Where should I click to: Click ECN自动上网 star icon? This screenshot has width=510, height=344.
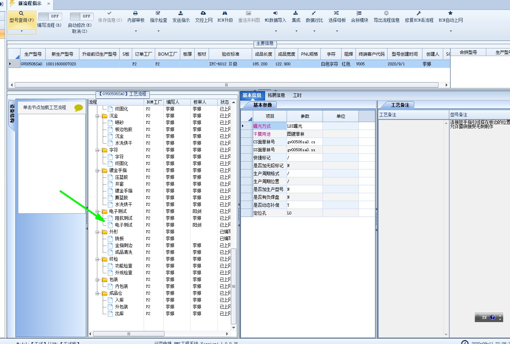click(450, 13)
